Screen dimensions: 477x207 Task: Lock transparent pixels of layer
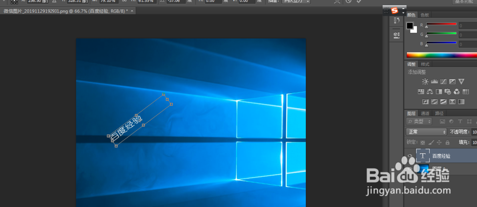[x=423, y=142]
